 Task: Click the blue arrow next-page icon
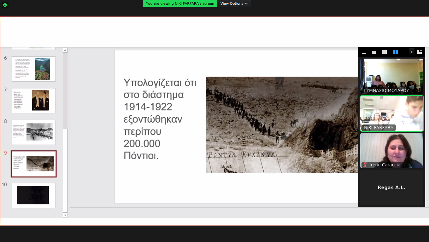click(x=412, y=52)
